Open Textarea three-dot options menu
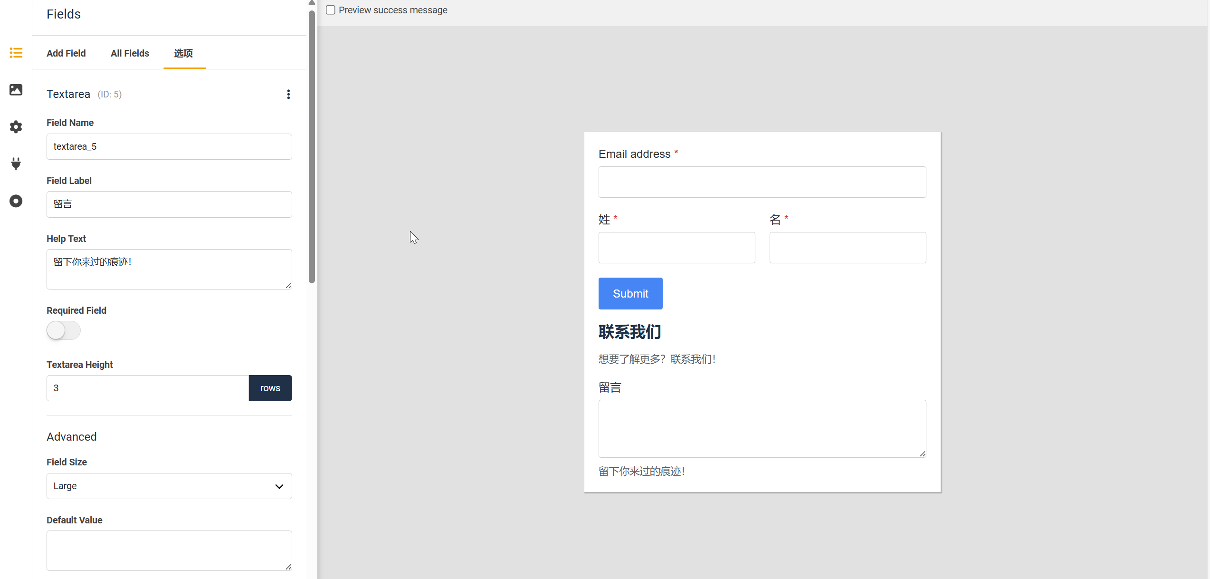Viewport: 1210px width, 579px height. (288, 94)
